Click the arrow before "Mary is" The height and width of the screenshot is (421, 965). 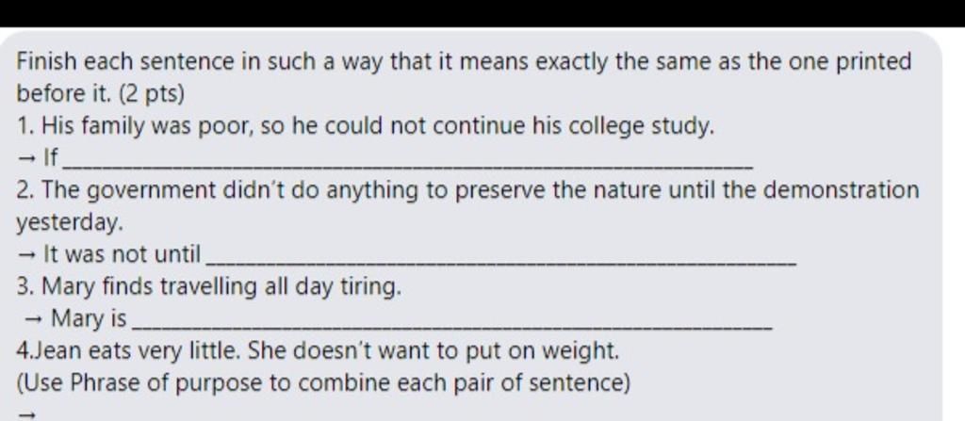click(34, 319)
